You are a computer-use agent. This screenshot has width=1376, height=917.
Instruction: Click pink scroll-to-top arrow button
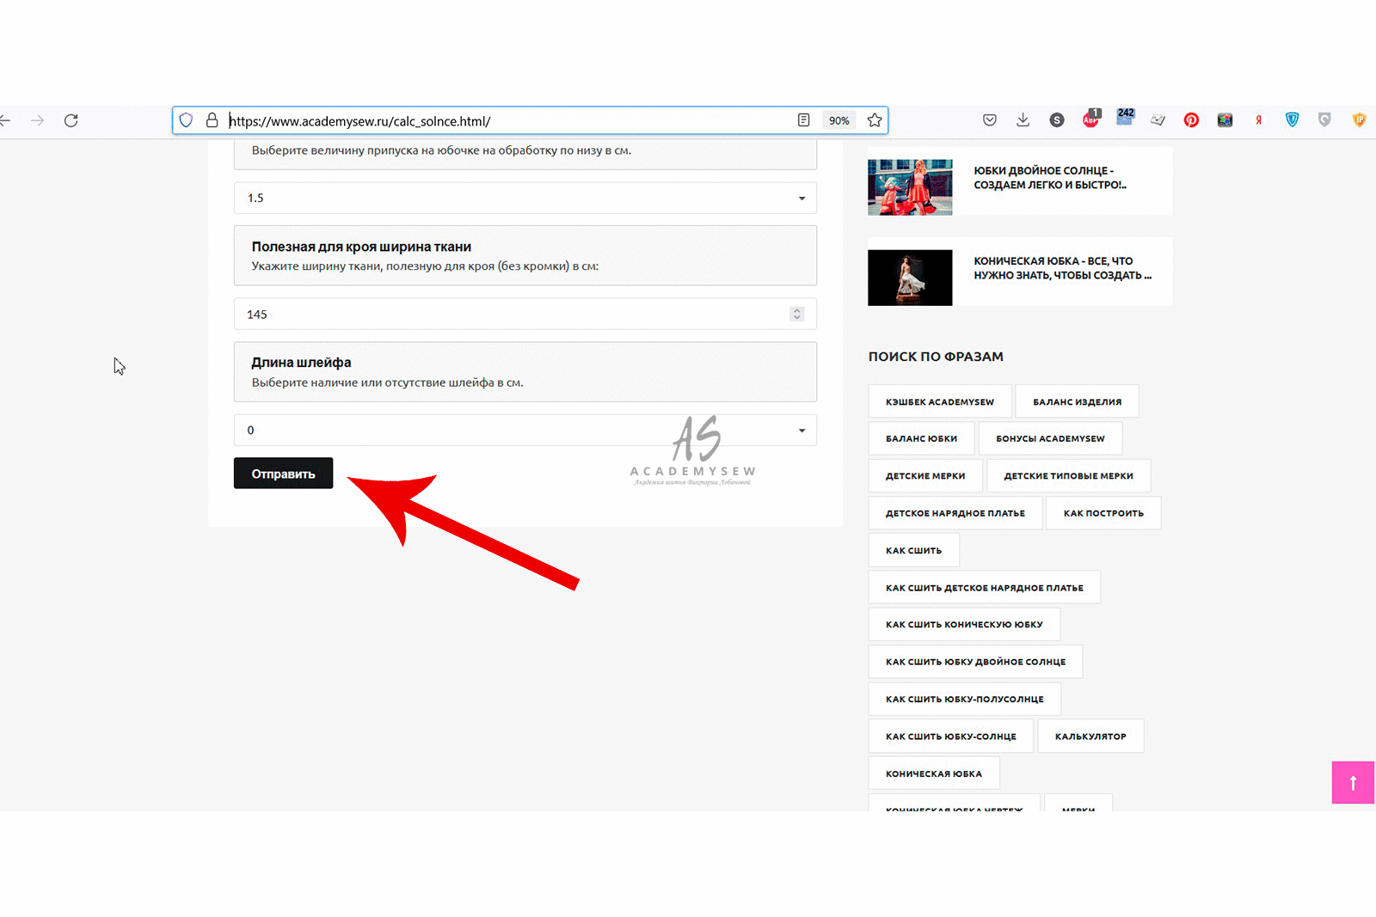click(1353, 783)
